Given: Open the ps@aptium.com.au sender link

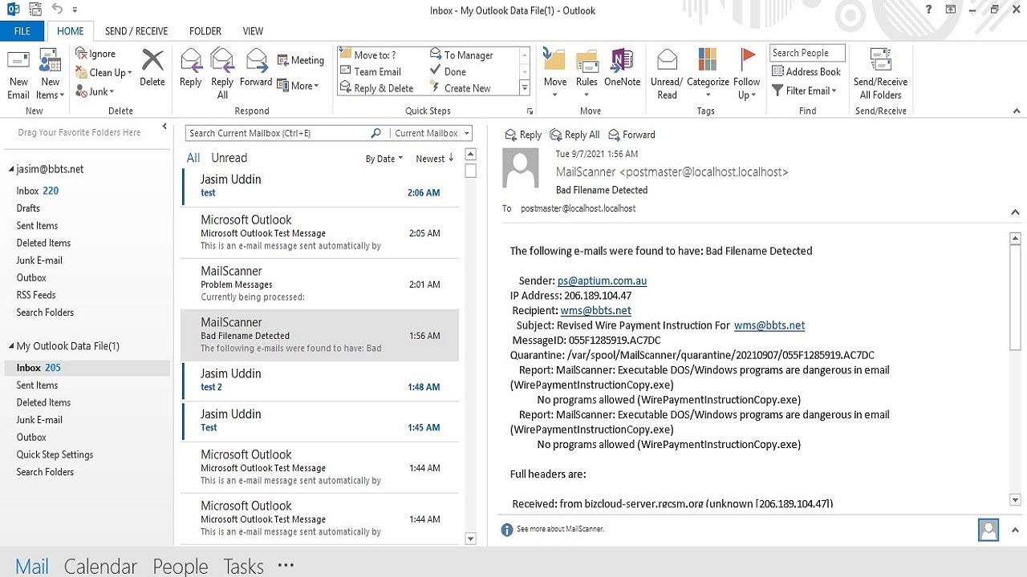Looking at the screenshot, I should (602, 280).
